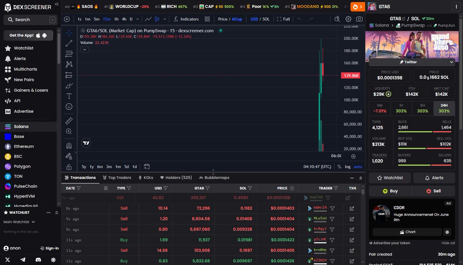Enter Full screen chart mode

pos(284,19)
